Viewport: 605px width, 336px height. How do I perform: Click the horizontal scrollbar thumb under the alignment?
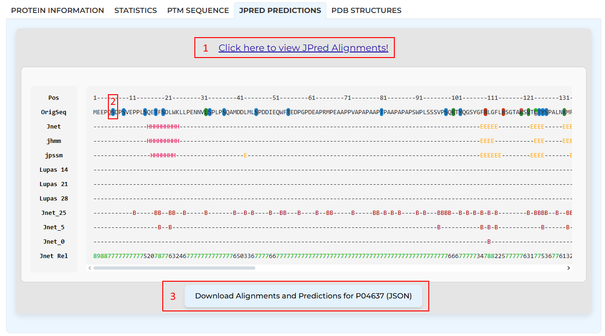(x=174, y=268)
